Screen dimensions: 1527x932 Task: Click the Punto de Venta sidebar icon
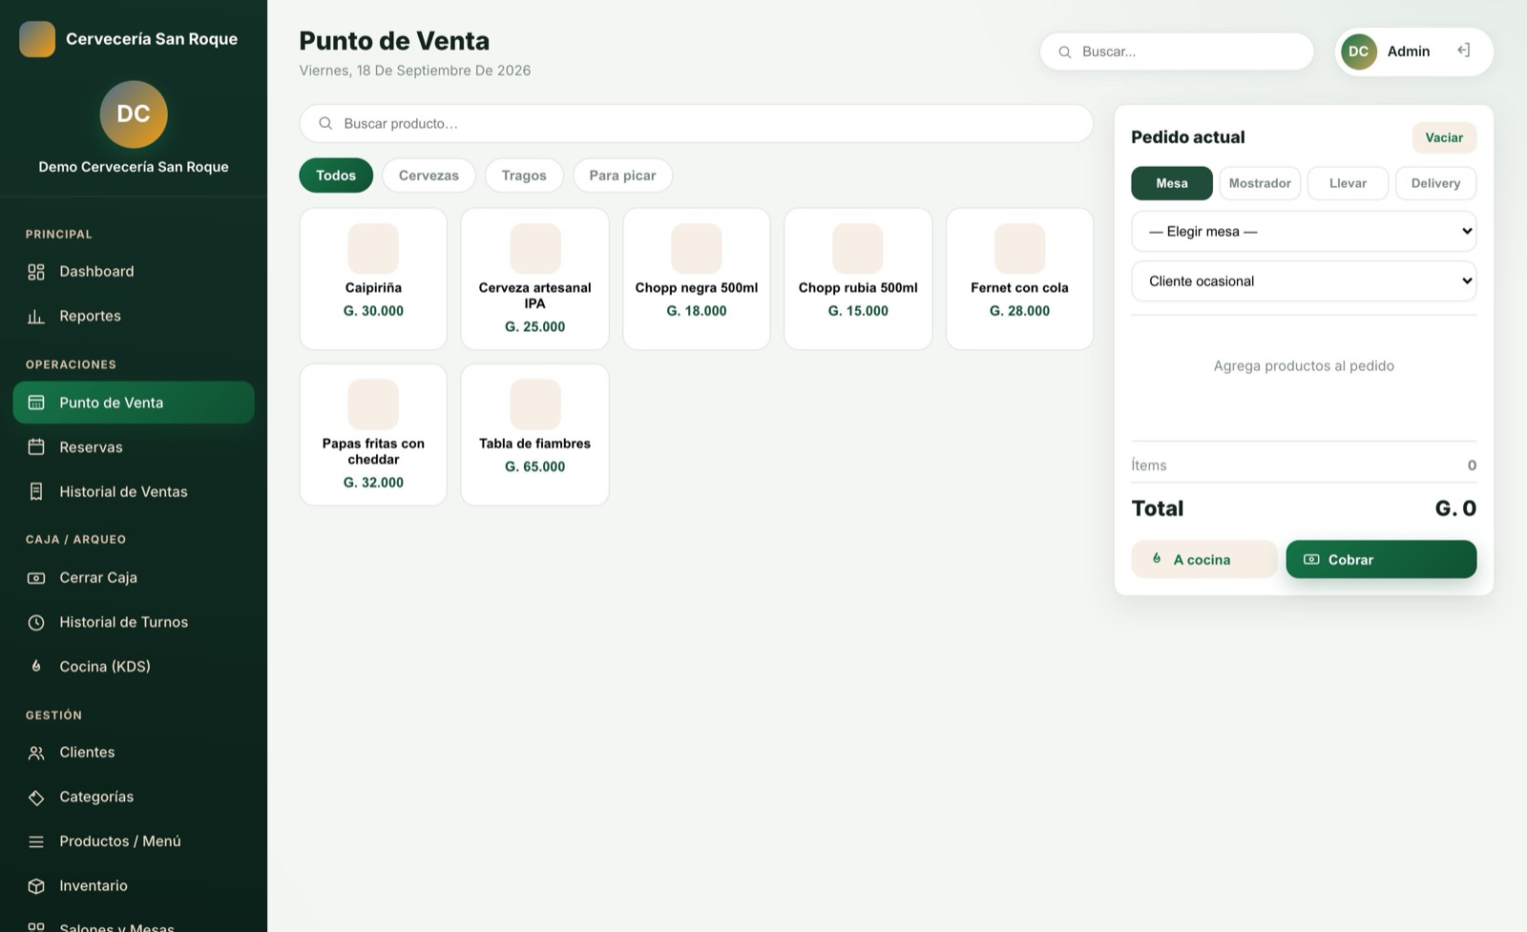click(x=36, y=403)
